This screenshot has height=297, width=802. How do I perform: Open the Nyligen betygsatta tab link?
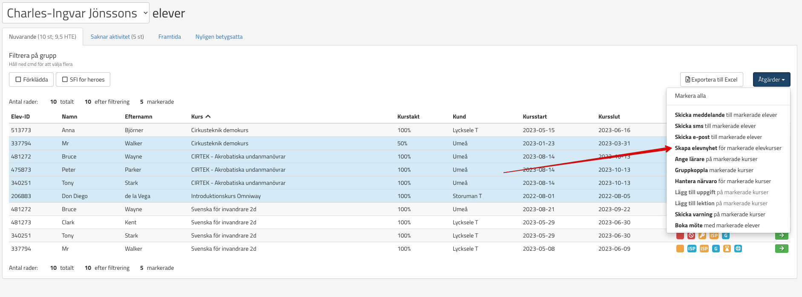click(x=219, y=37)
